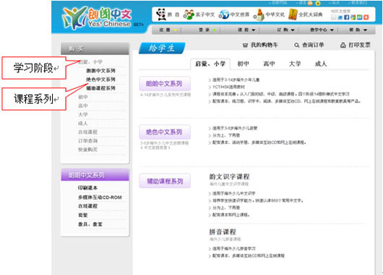The image size is (383, 275).
Task: Click the panda 拼音 icon
Action: click(161, 14)
